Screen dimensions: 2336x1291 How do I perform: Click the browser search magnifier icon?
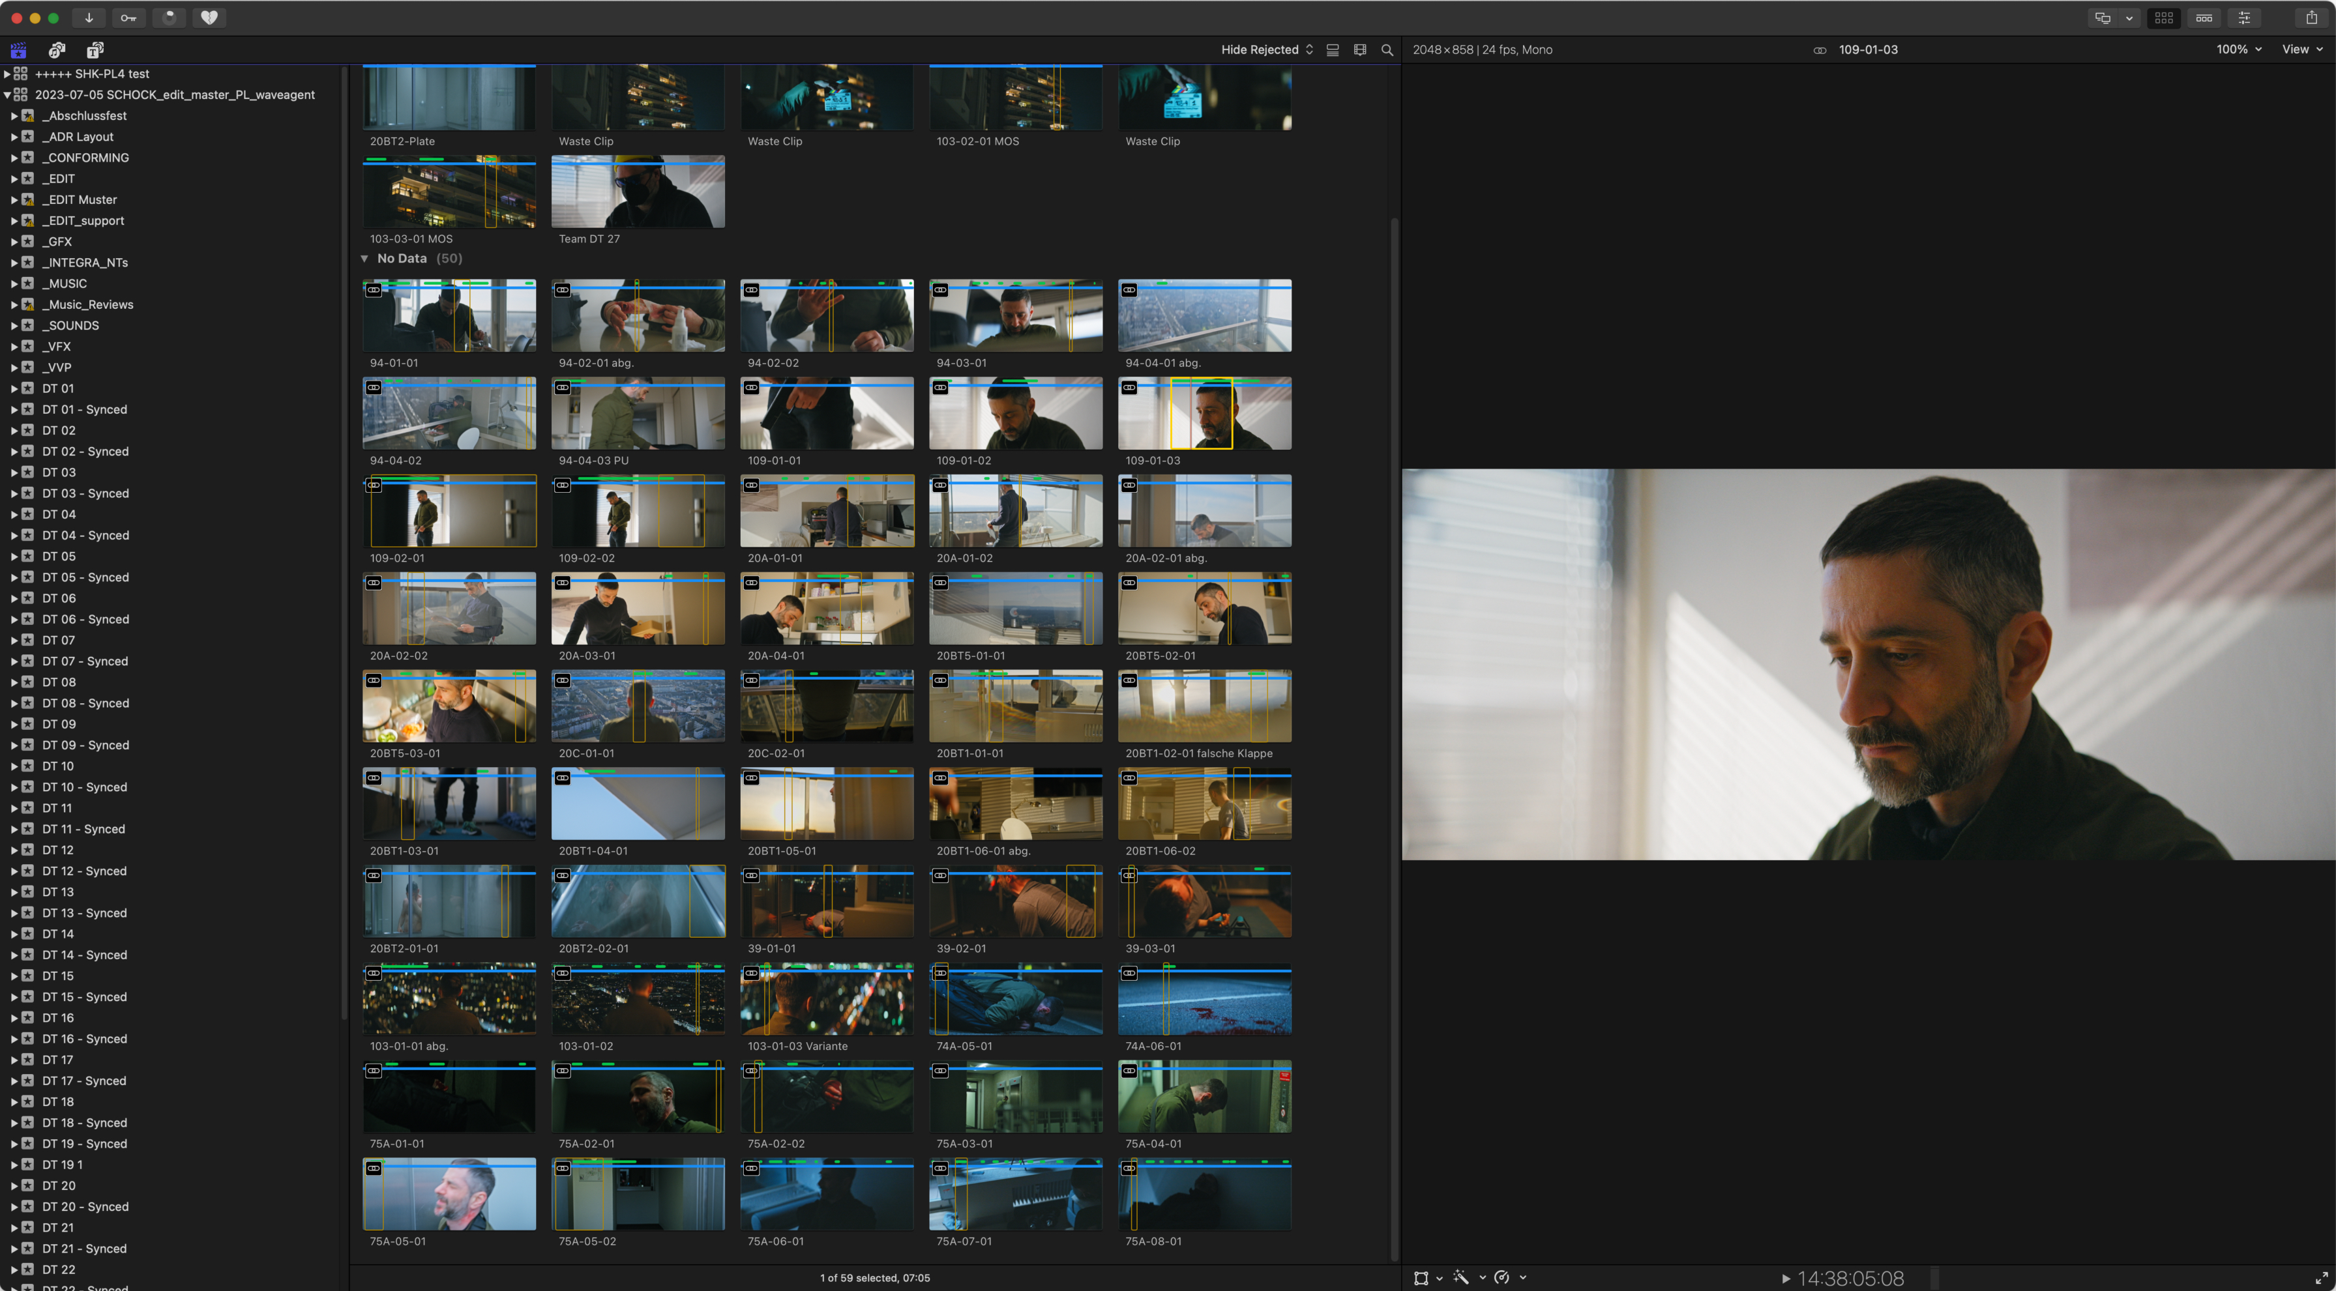pyautogui.click(x=1387, y=50)
